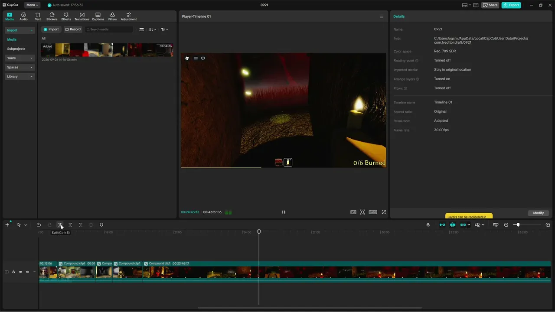Click the Modify button in Details
The image size is (555, 312).
(x=539, y=213)
